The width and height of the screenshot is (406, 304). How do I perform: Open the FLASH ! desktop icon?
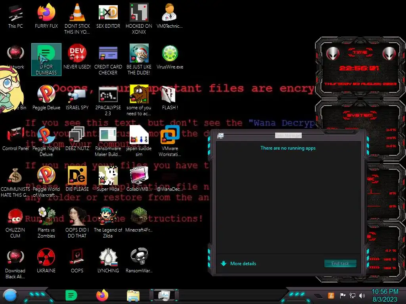[170, 97]
